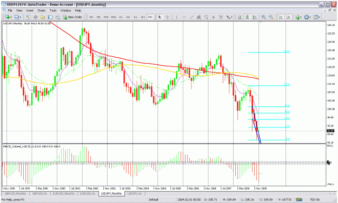
Task: Activate the H1 timeframe button
Action: point(121,17)
